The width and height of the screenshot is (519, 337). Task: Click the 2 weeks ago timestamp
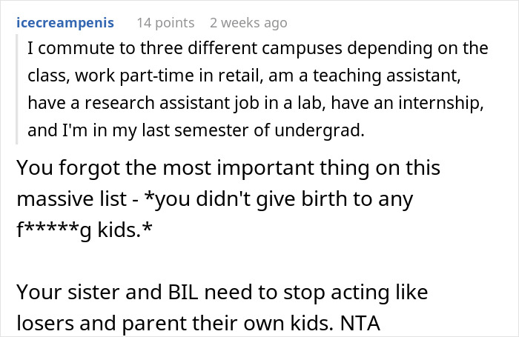248,23
